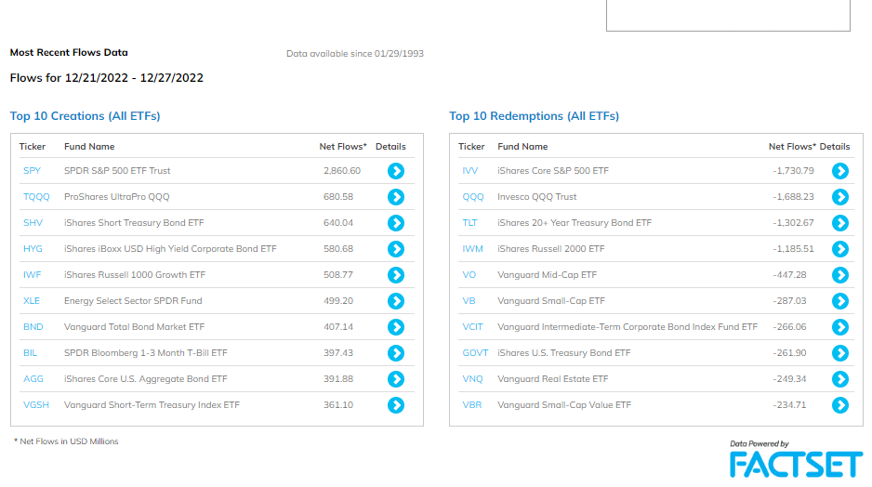Viewport: 872px width, 487px height.
Task: Open the VNQ ticker link
Action: tap(472, 379)
